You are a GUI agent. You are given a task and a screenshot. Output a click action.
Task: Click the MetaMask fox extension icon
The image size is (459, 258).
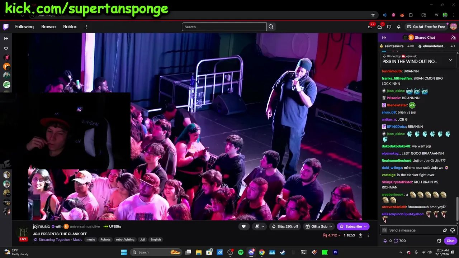coord(402,15)
